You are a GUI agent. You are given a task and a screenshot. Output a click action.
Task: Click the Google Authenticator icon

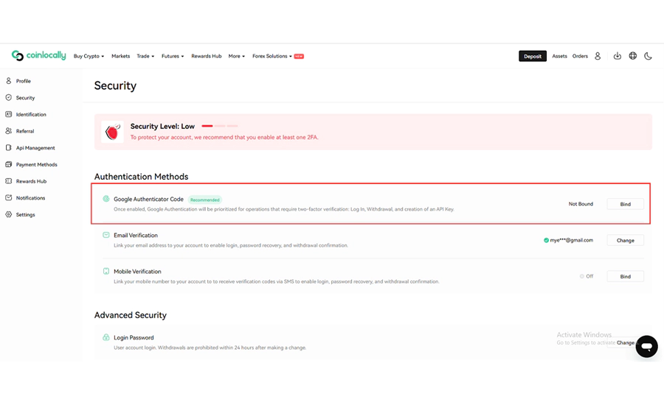point(106,199)
